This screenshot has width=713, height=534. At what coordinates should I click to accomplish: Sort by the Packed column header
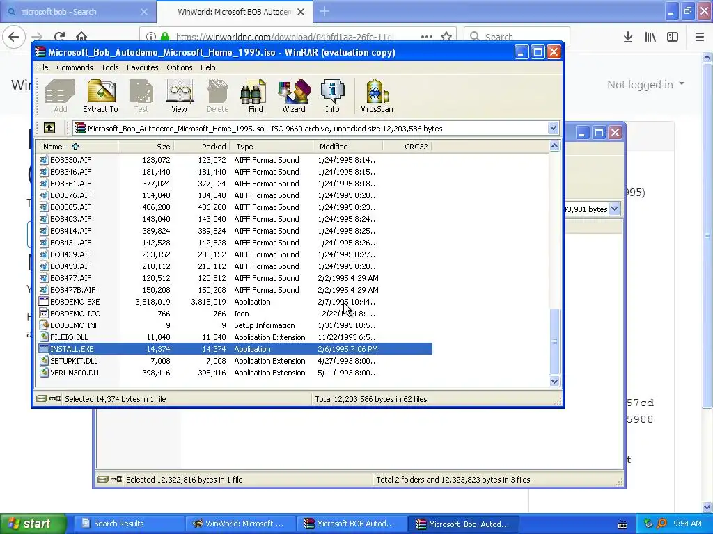tap(201, 146)
